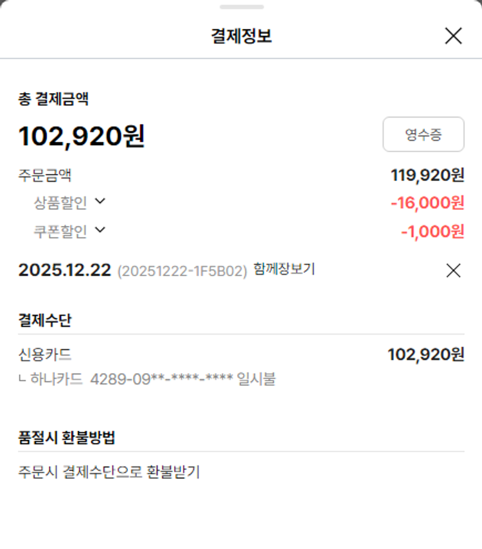Viewport: 482px width, 549px height.
Task: Click the drag handle atop the sheet
Action: pyautogui.click(x=241, y=7)
